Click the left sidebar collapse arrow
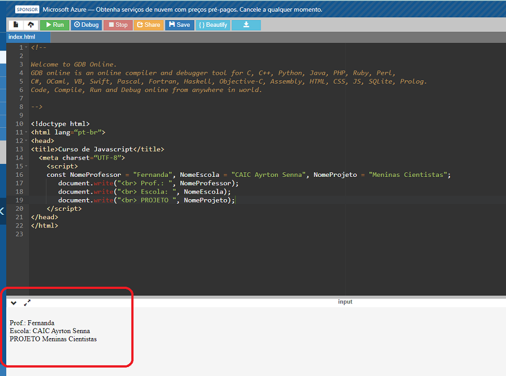 tap(2, 211)
